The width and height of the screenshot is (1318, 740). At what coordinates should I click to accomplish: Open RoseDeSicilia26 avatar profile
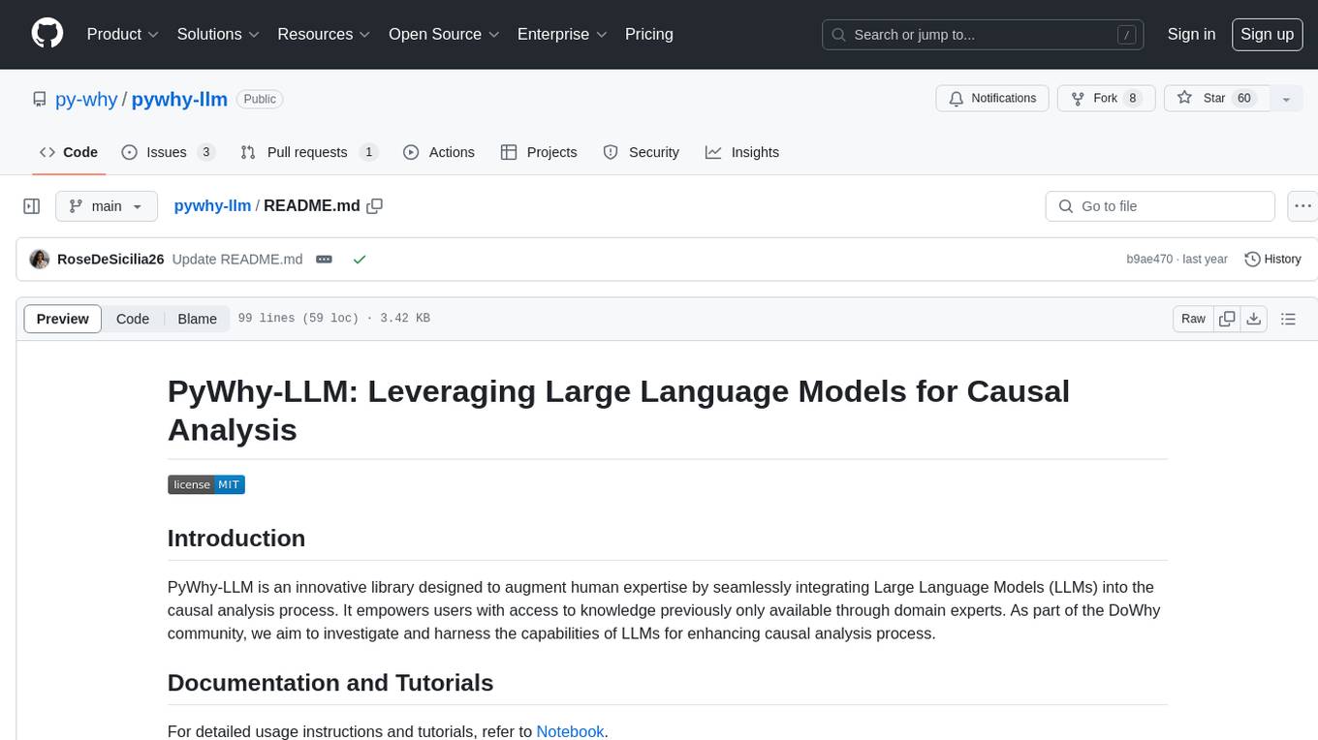(40, 260)
